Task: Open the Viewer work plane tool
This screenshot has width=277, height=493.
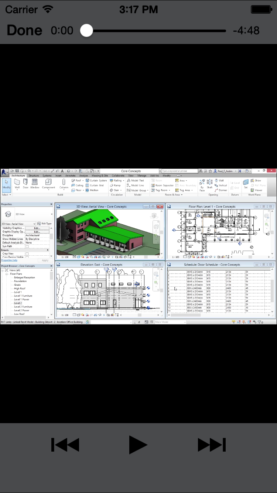Action: coord(257,190)
